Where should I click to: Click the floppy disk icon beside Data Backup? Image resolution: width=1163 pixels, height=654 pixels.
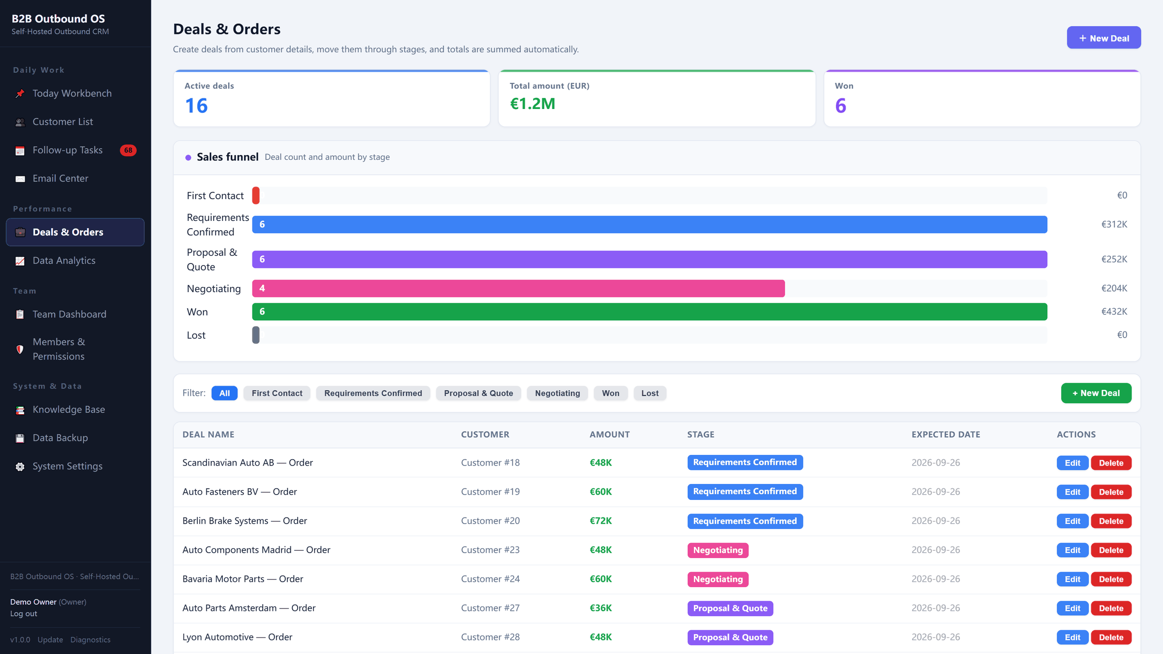(20, 438)
